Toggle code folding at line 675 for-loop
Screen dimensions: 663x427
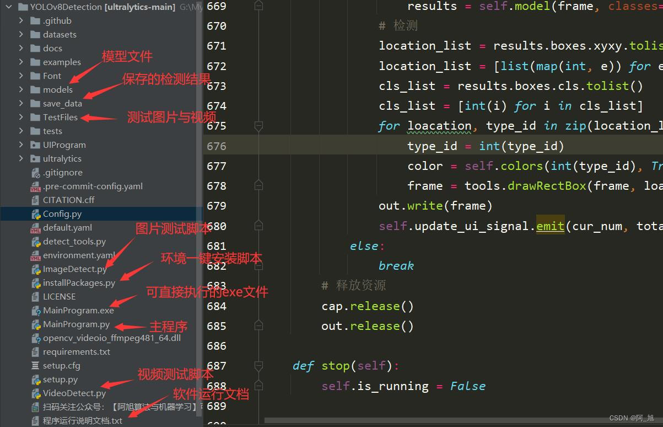pos(258,126)
